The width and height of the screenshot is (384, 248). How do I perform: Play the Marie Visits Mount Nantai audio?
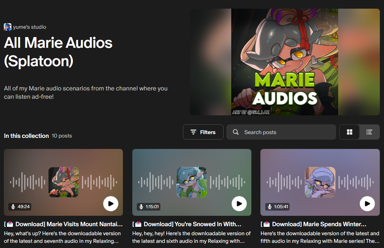[x=111, y=204]
